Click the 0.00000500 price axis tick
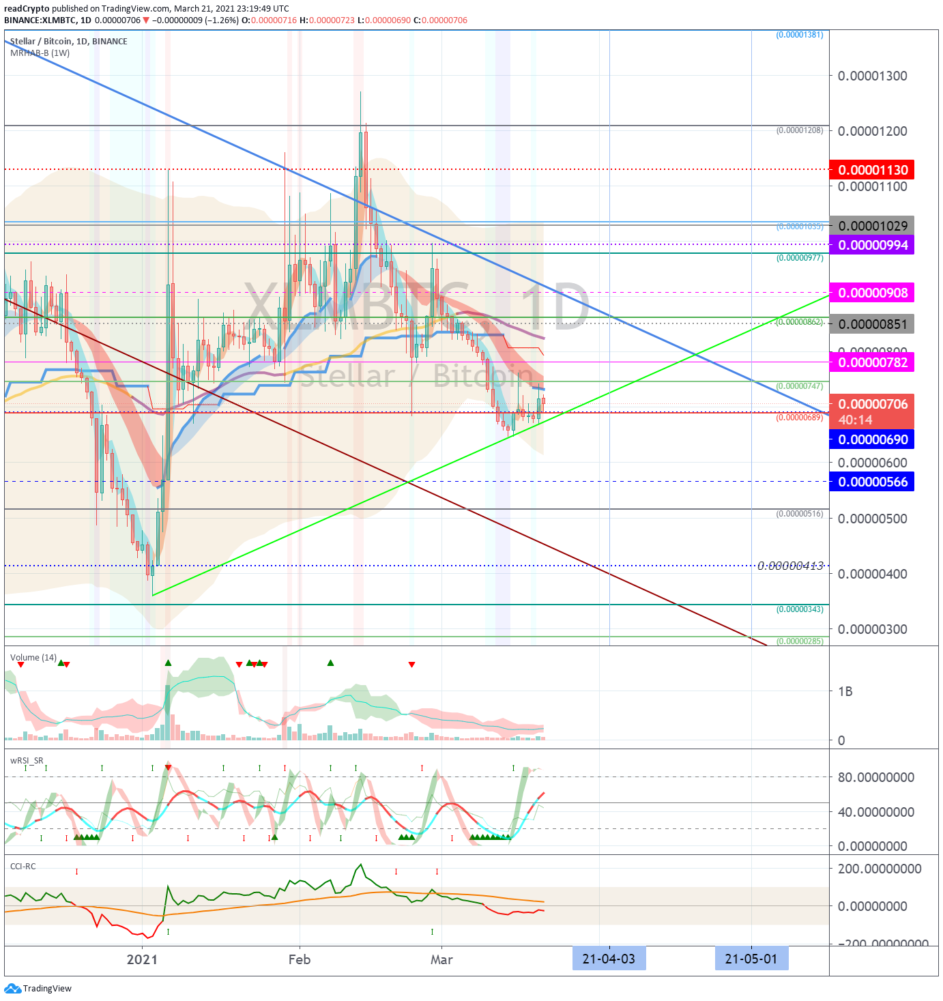This screenshot has height=1001, width=943. click(873, 519)
